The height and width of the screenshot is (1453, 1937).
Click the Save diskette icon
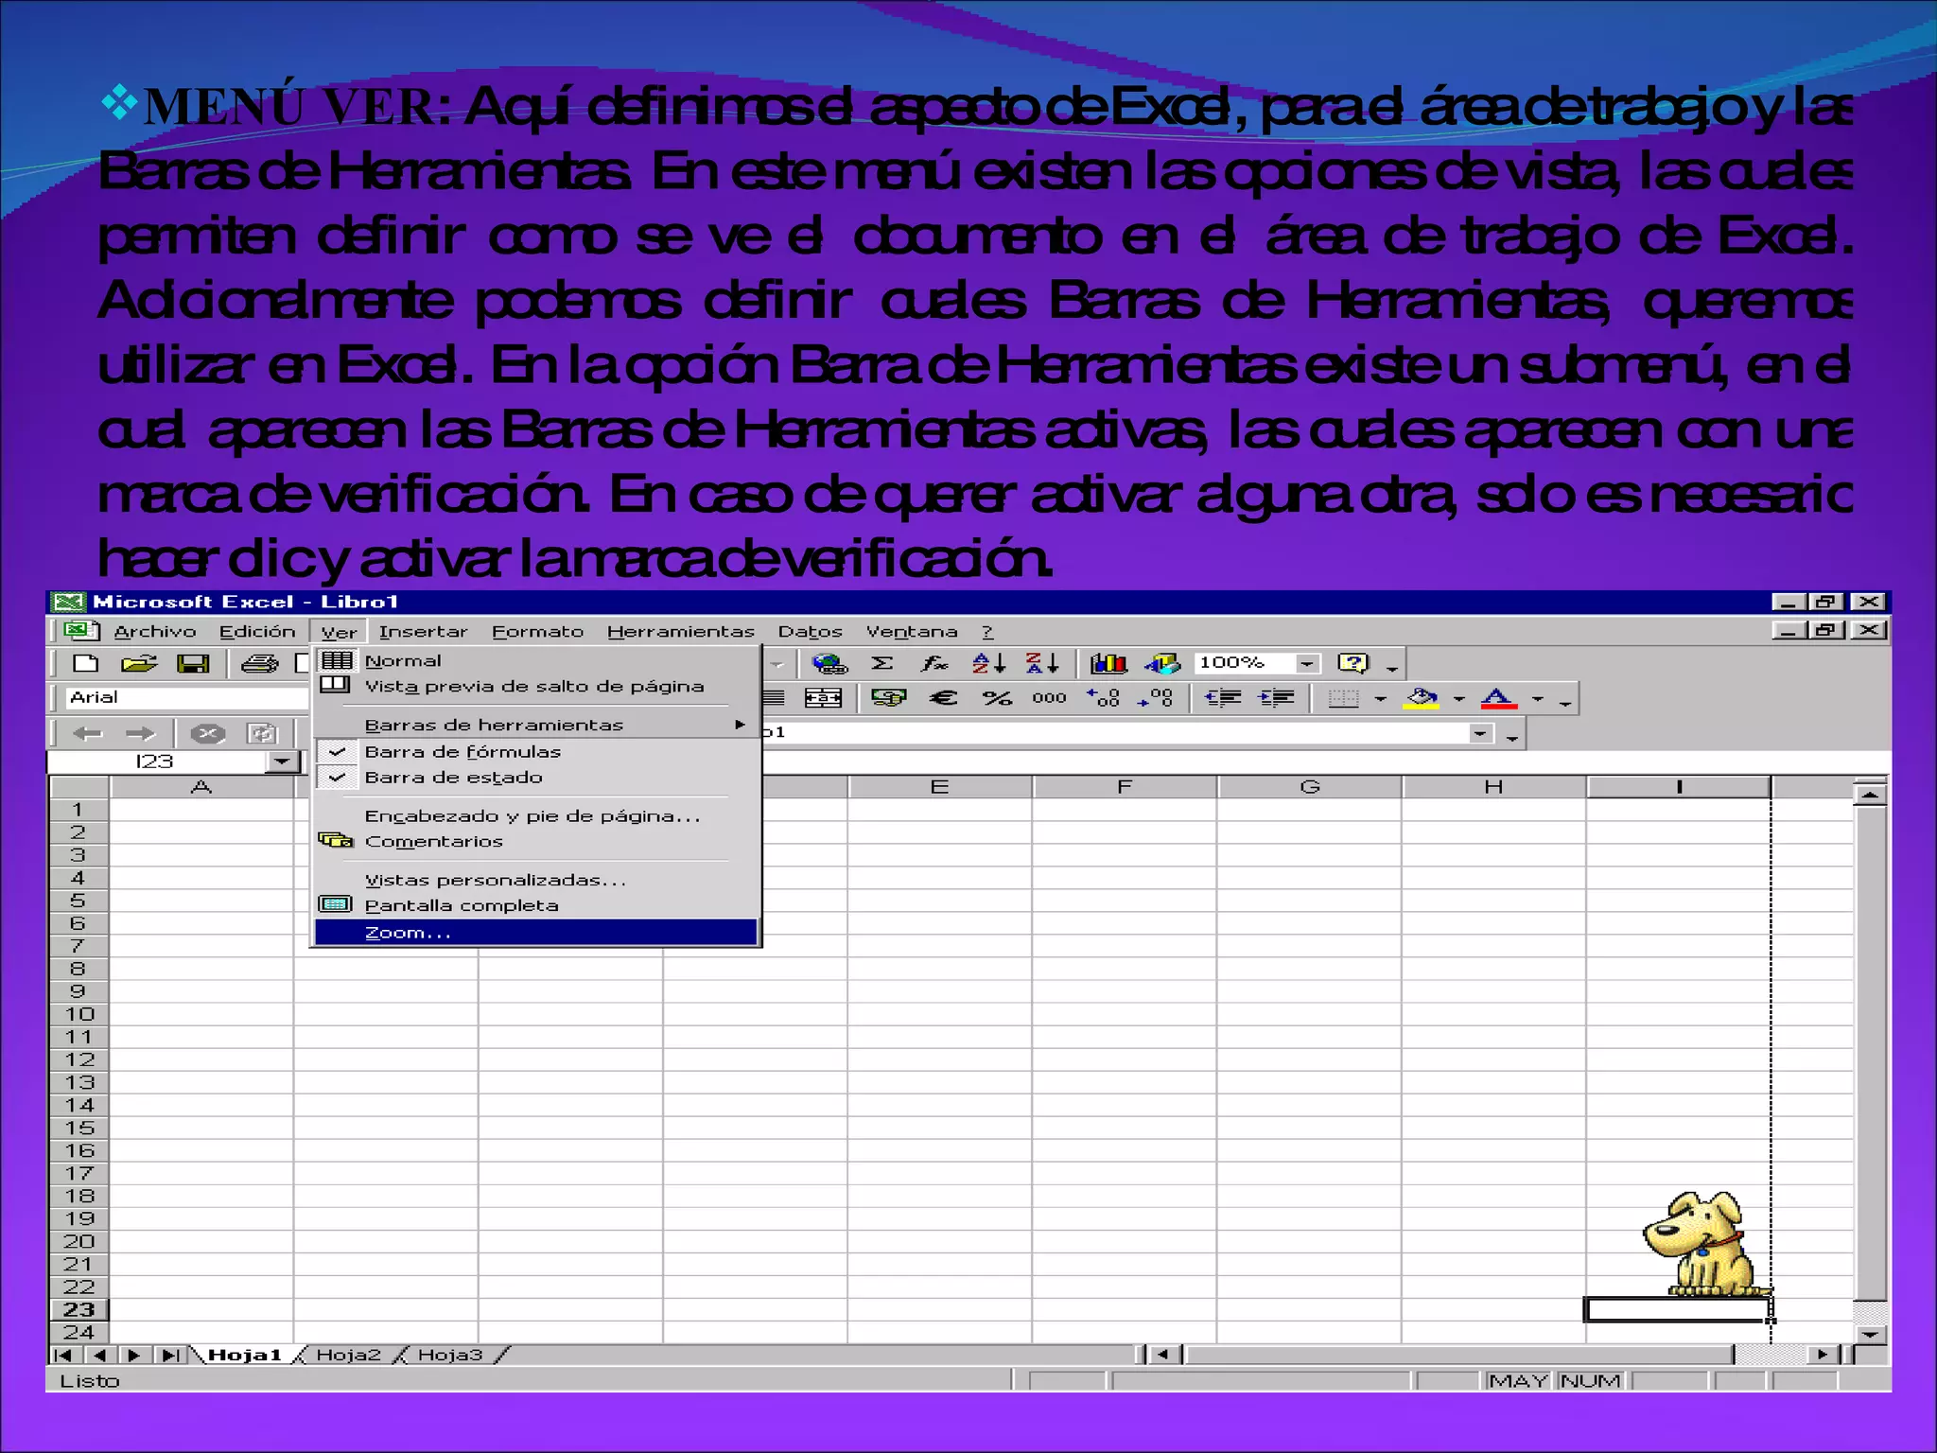click(193, 663)
